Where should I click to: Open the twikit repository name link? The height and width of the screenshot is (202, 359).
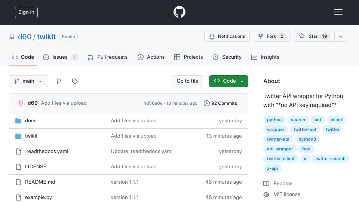pyautogui.click(x=46, y=37)
